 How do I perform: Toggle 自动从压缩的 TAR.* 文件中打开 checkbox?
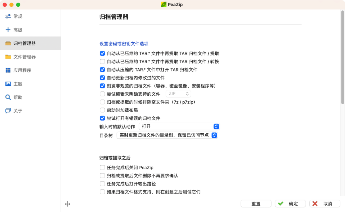(102, 69)
